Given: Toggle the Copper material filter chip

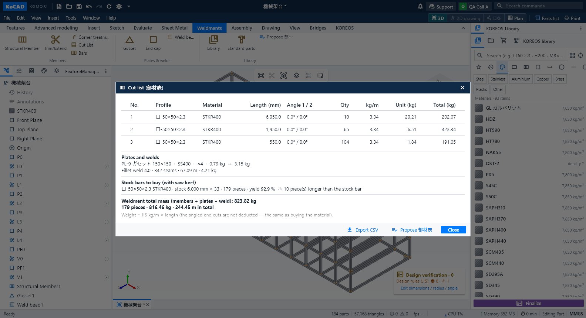Looking at the screenshot, I should [543, 79].
